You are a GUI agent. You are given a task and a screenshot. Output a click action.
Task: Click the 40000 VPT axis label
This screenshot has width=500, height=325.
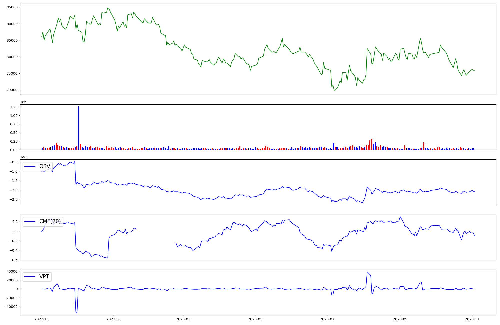(x=12, y=271)
